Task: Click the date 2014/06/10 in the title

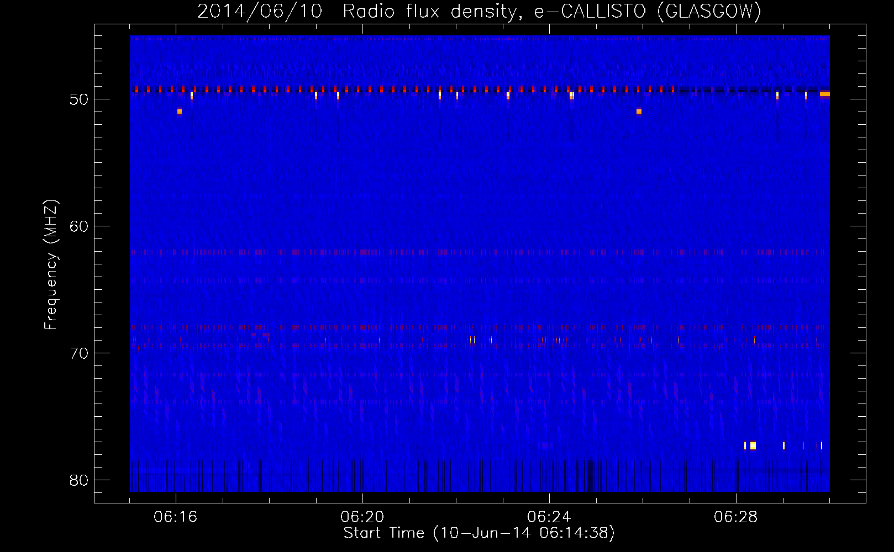Action: click(260, 11)
